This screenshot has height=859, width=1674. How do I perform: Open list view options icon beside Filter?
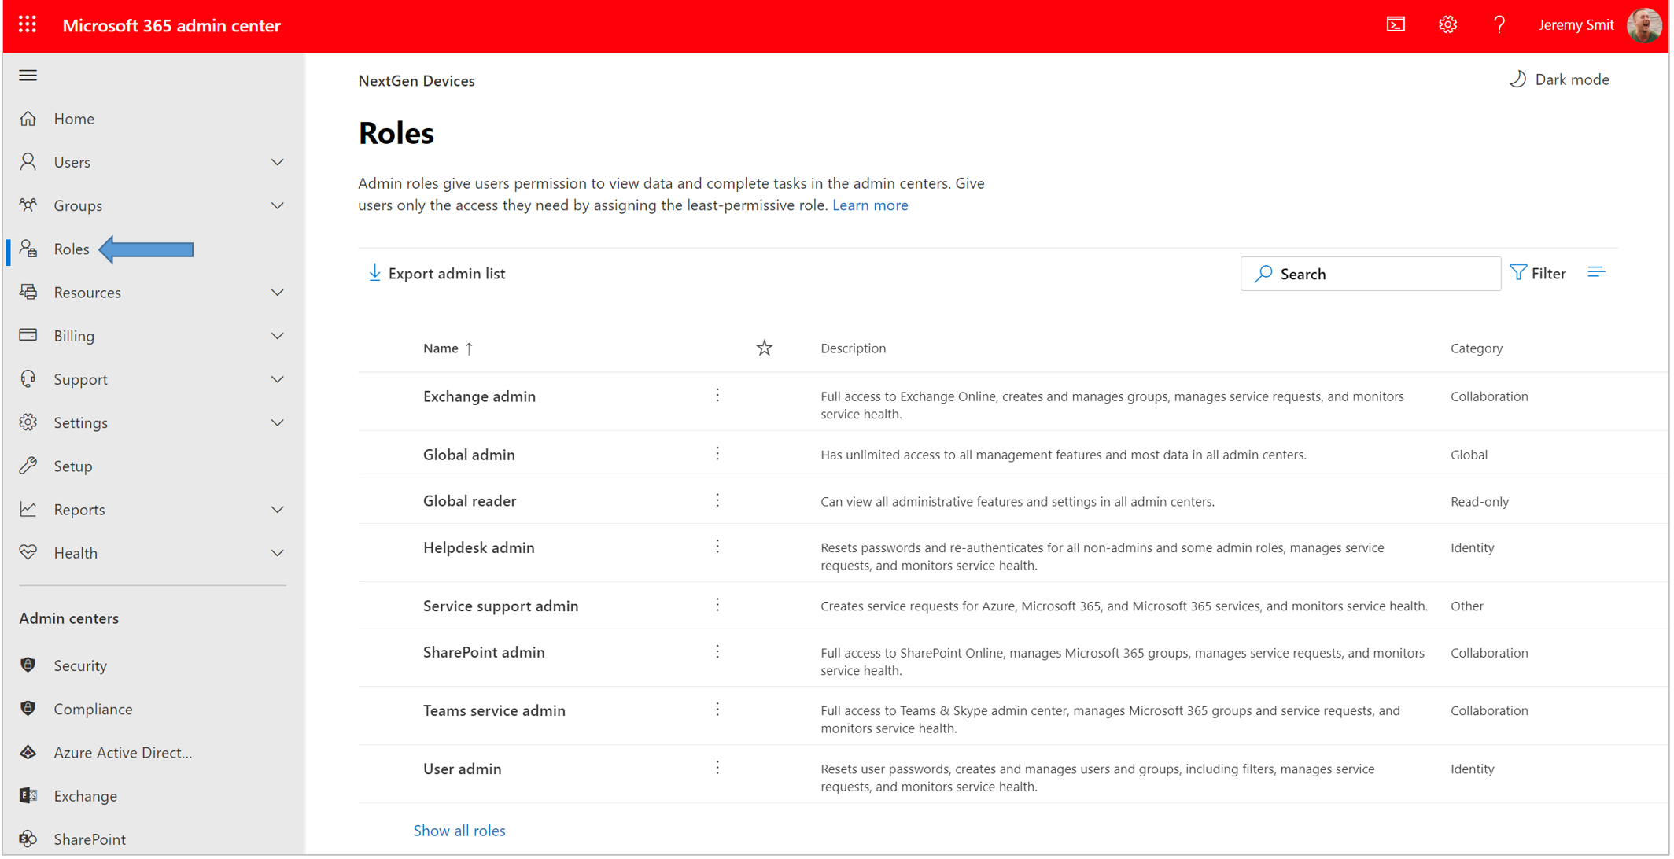click(x=1596, y=273)
